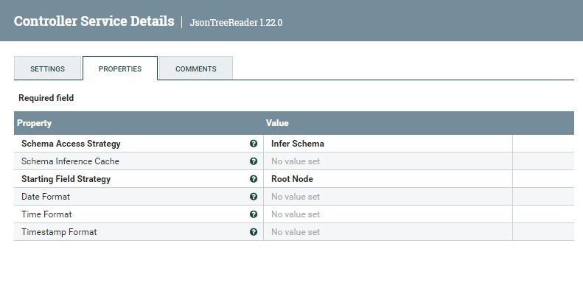
Task: Open the Comments tab
Action: (196, 69)
